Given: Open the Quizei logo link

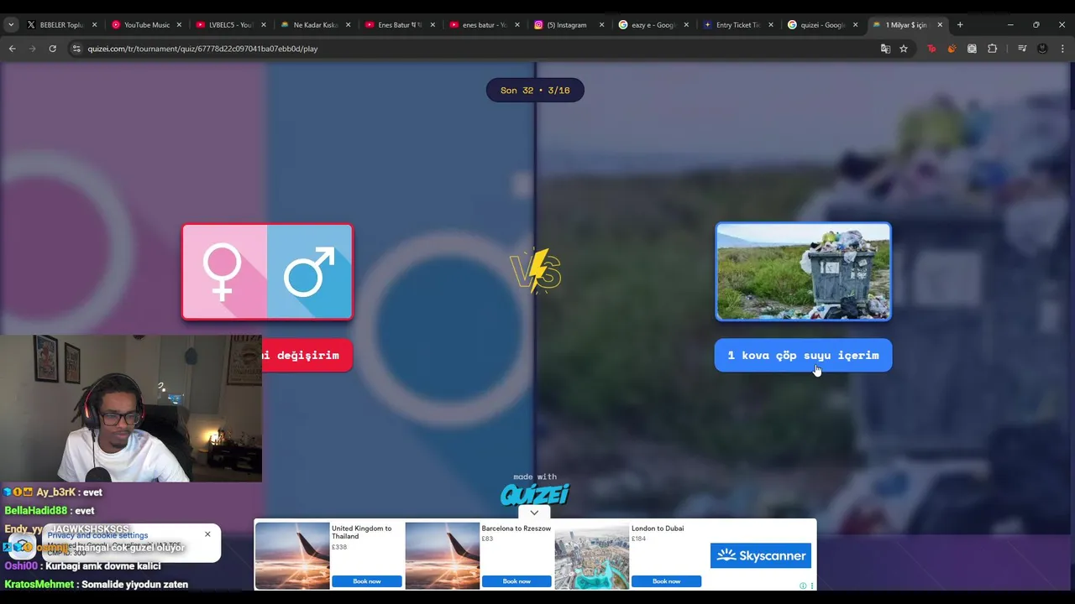Looking at the screenshot, I should [535, 494].
